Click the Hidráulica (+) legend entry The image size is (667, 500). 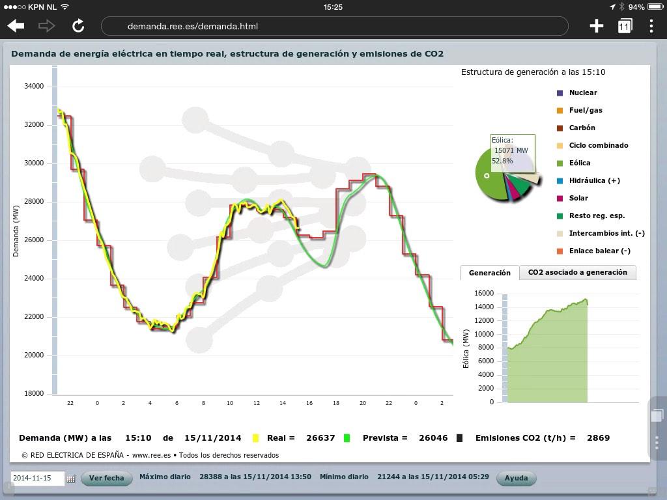point(588,181)
